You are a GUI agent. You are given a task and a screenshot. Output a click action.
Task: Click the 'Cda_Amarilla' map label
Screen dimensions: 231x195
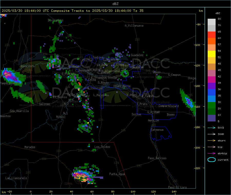[x=19, y=111]
